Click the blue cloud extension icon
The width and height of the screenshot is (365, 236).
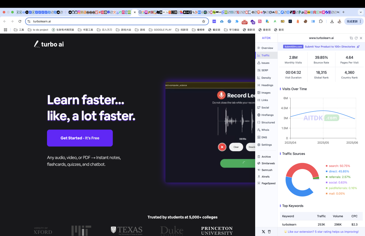coord(222,21)
